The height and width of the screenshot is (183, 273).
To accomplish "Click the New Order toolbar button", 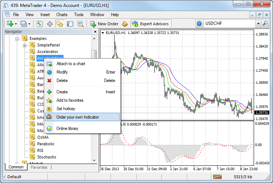I will (x=104, y=24).
